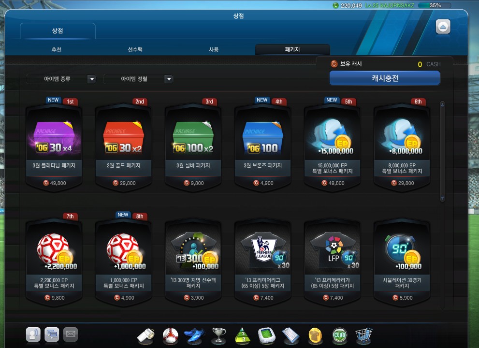Switch to the 사용 tab
The height and width of the screenshot is (348, 479).
click(214, 49)
